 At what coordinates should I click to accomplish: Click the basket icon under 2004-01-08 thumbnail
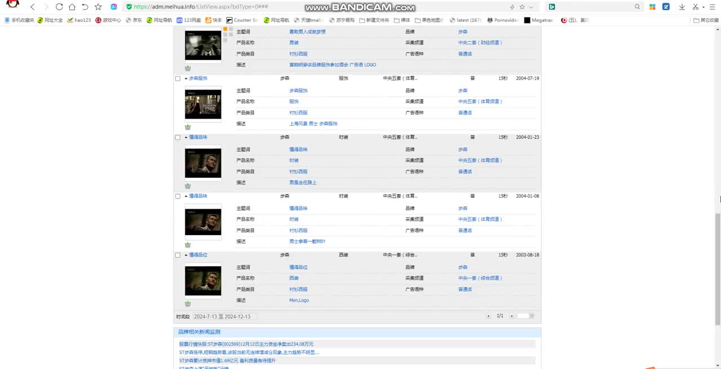[x=188, y=245]
